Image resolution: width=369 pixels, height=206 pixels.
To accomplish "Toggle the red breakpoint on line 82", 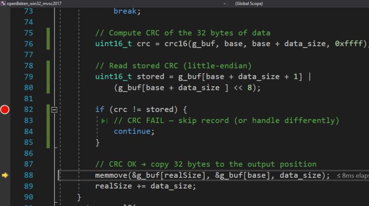I will [5, 110].
